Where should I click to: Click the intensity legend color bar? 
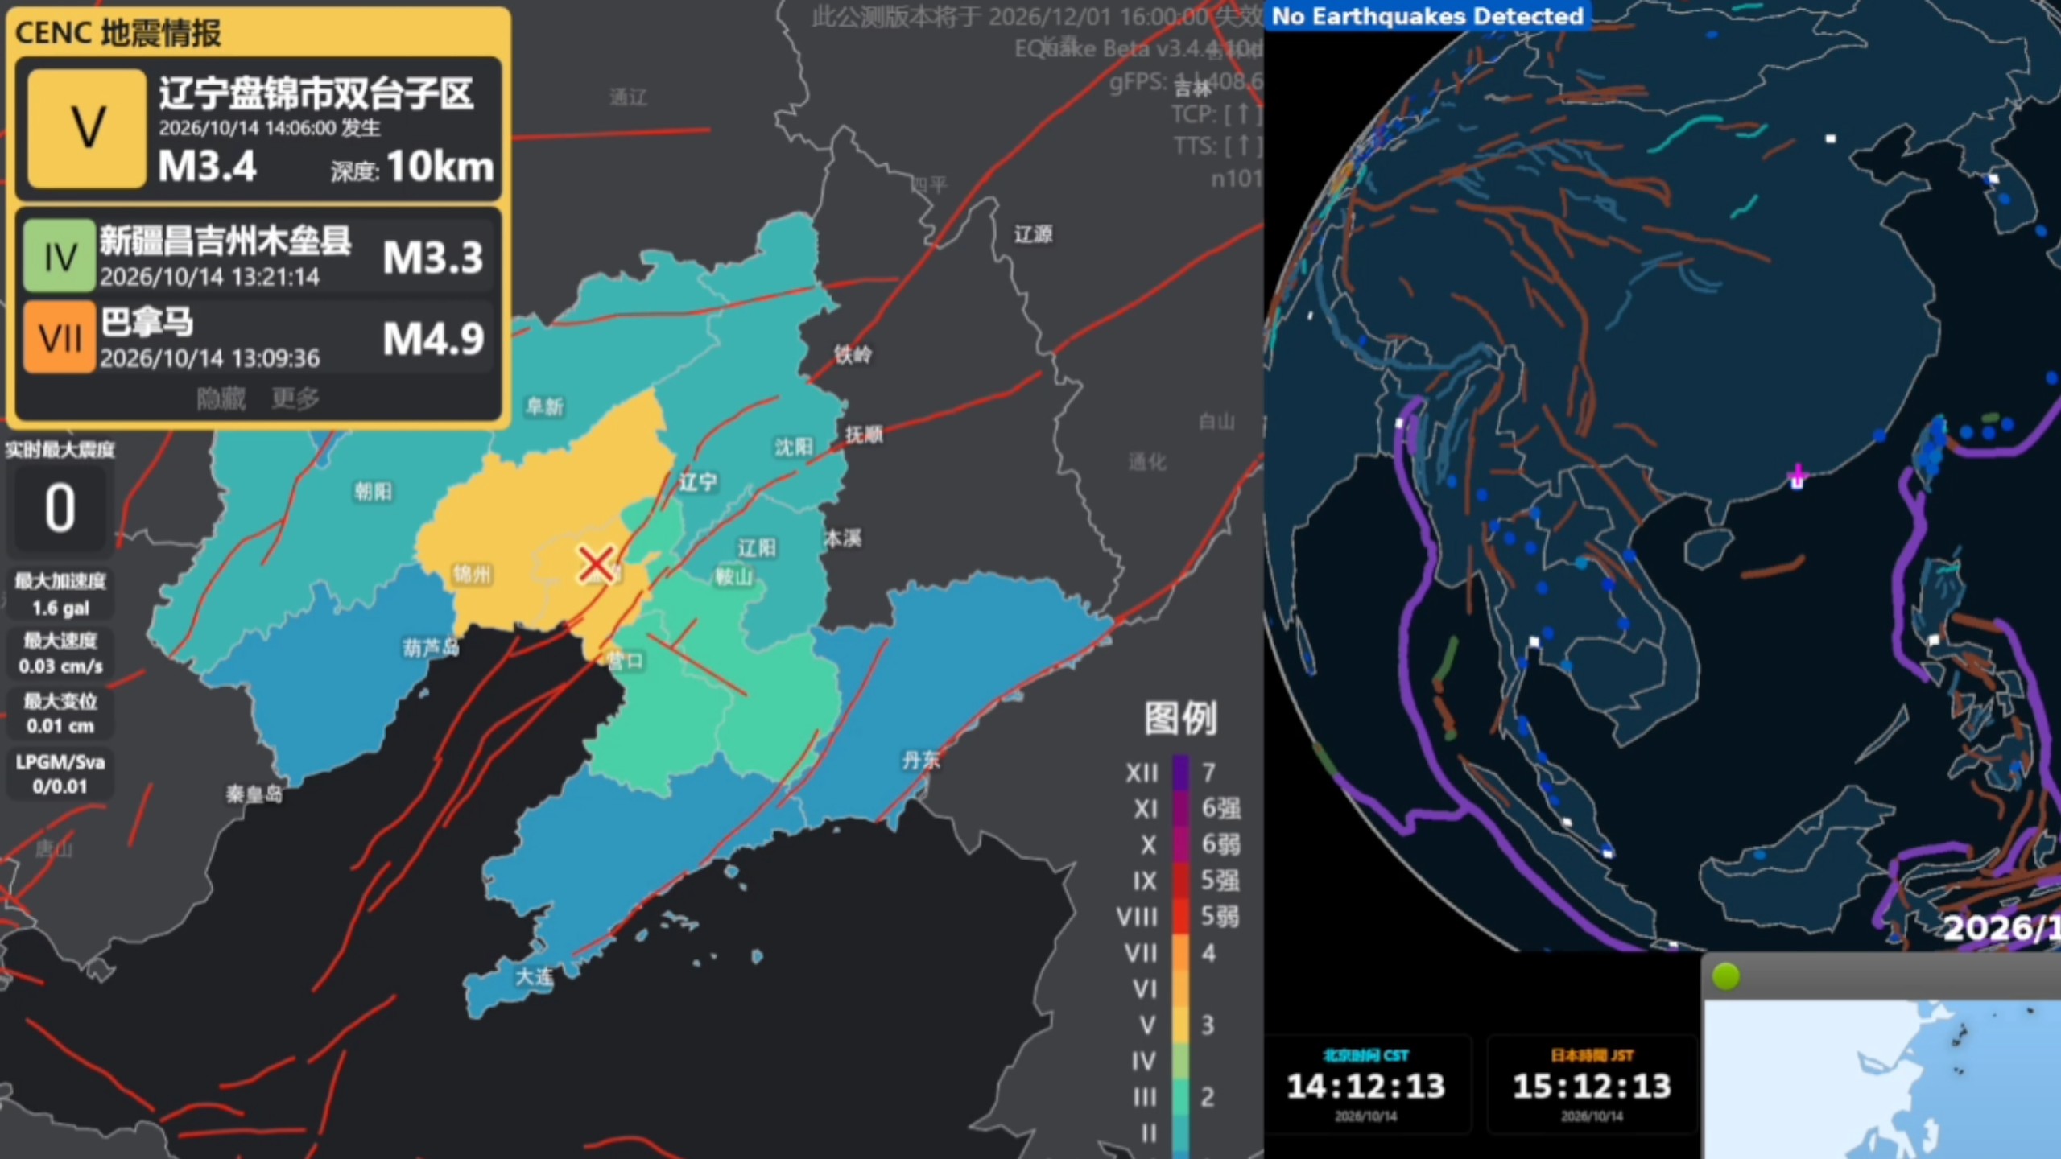tap(1181, 956)
